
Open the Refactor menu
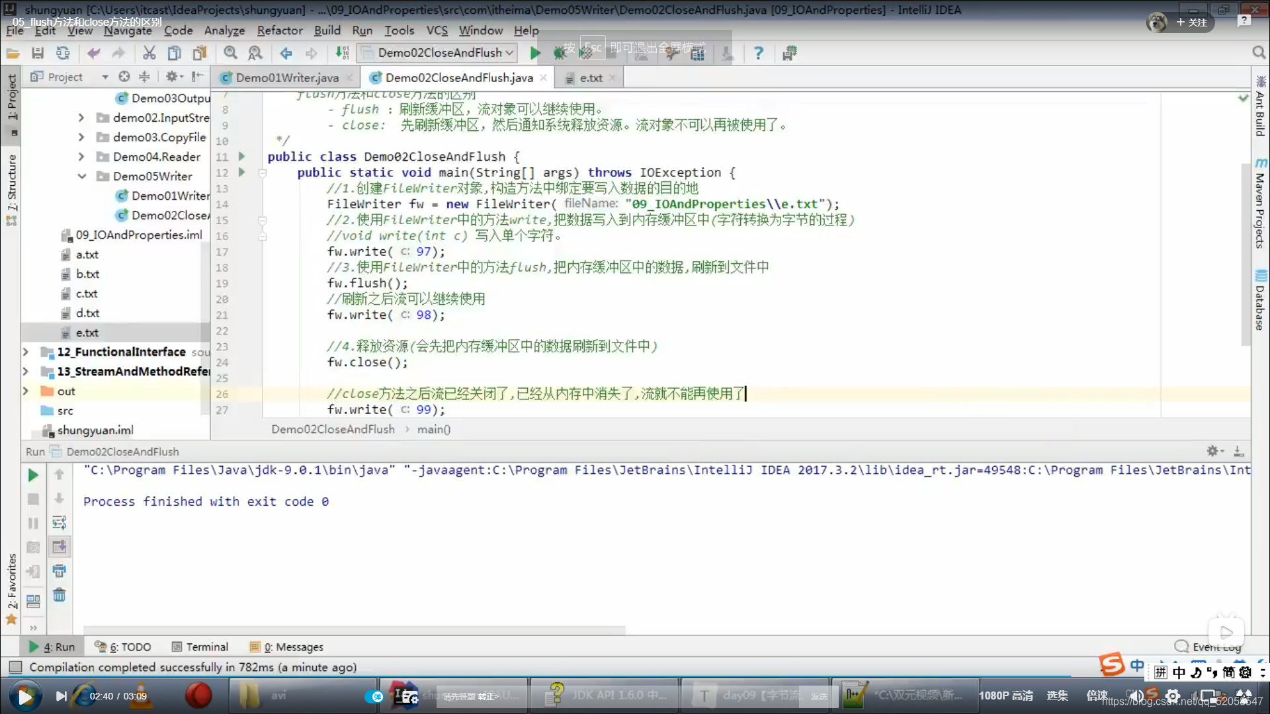pyautogui.click(x=279, y=30)
